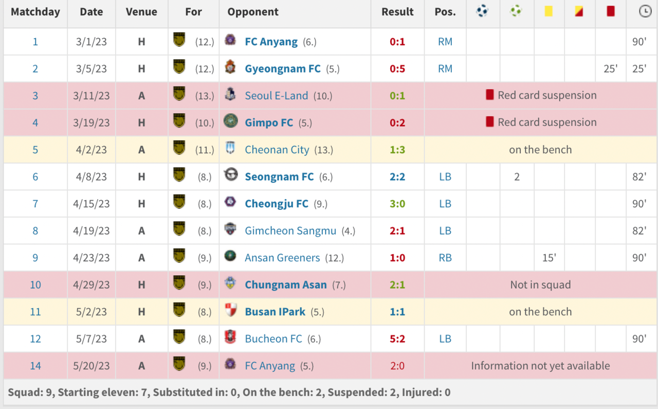Click the Seongnam FC club crest
Viewport: 658px width, 409px height.
click(231, 175)
